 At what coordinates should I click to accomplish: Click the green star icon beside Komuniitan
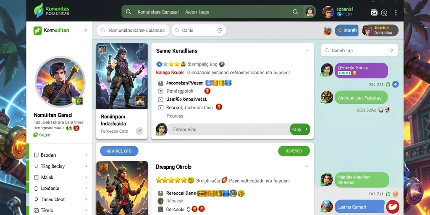pyautogui.click(x=37, y=30)
